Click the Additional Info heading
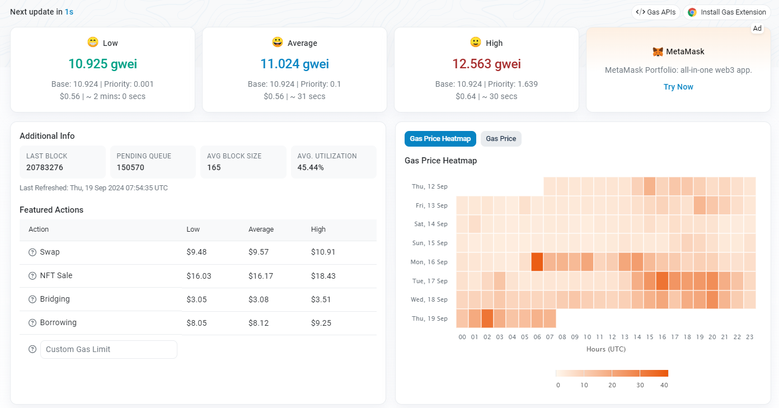 point(47,136)
